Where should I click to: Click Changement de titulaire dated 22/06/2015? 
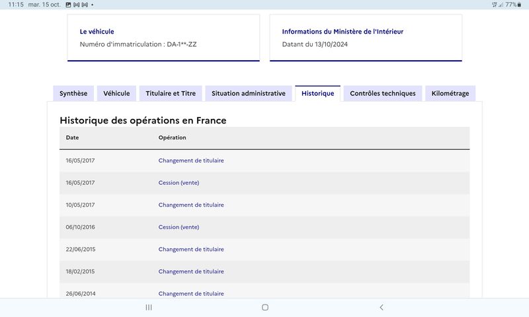191,249
